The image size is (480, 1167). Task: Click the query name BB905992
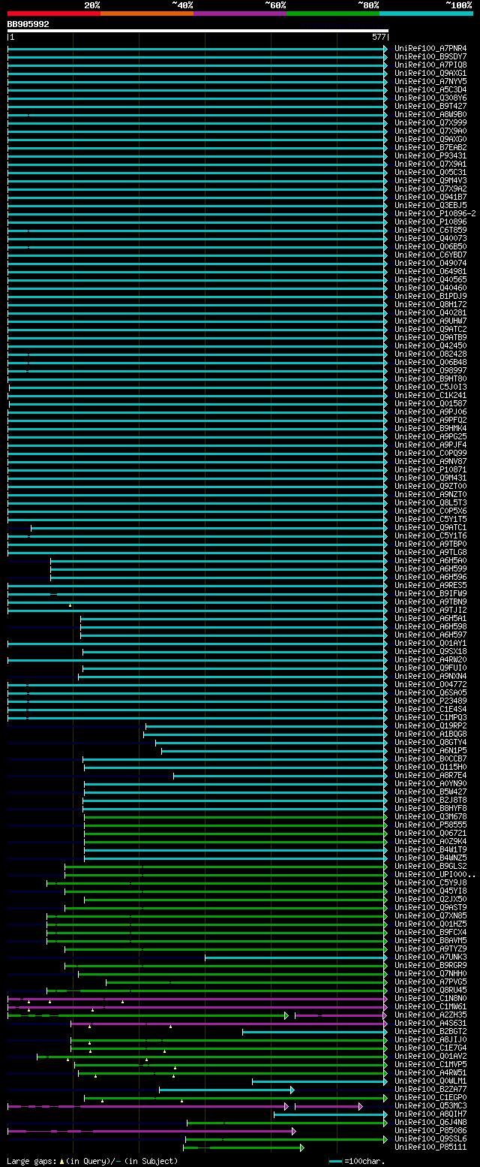click(28, 24)
